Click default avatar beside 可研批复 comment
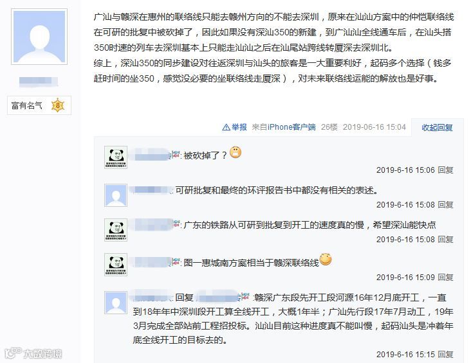 click(x=116, y=195)
